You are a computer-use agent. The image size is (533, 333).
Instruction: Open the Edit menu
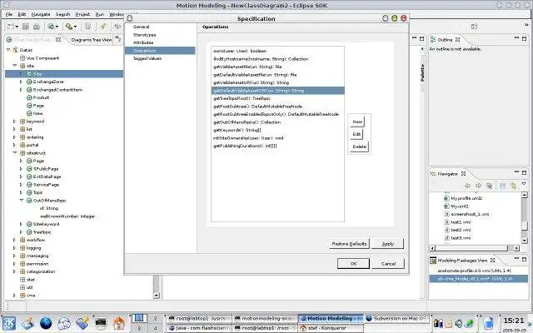coord(22,14)
